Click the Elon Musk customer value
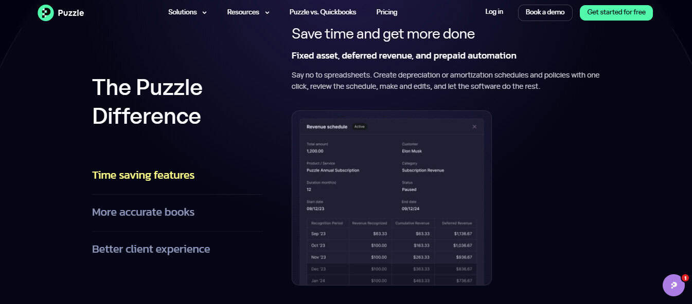This screenshot has height=304, width=692. coord(412,151)
